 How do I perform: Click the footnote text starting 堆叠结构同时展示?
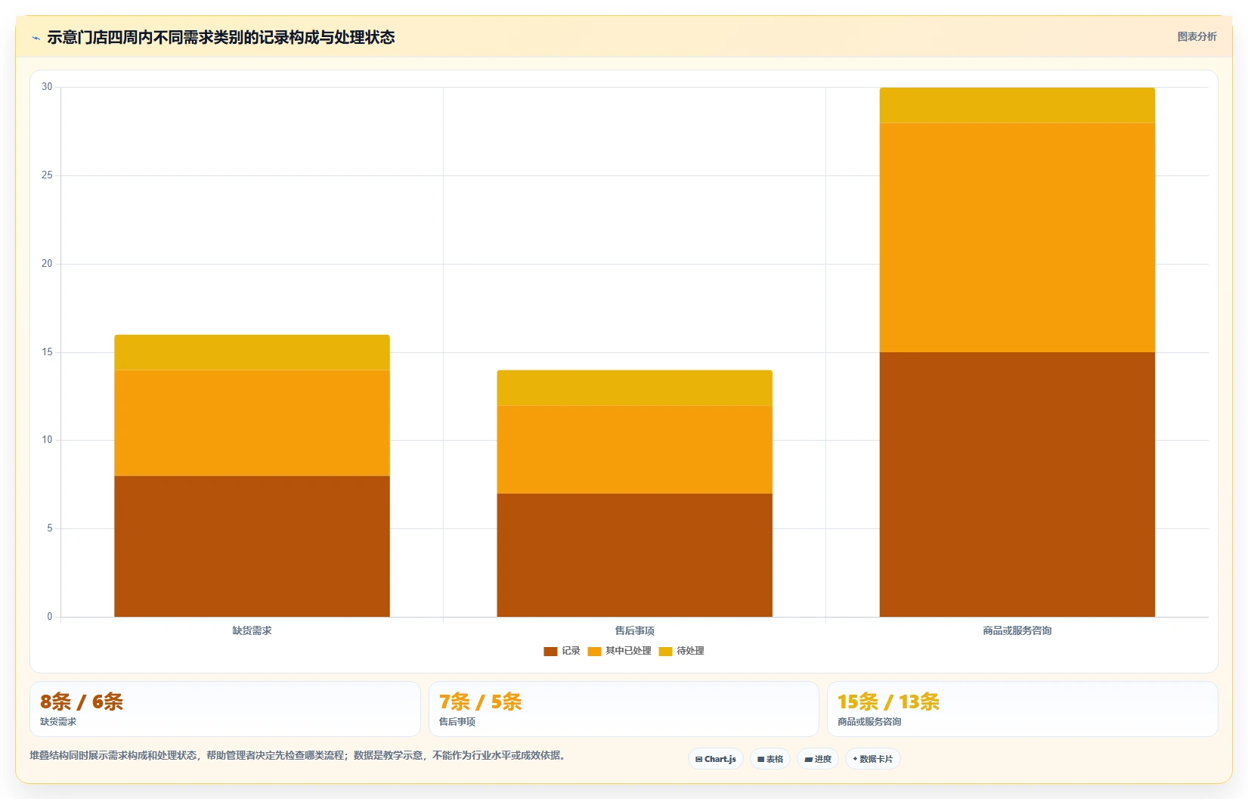click(x=299, y=755)
